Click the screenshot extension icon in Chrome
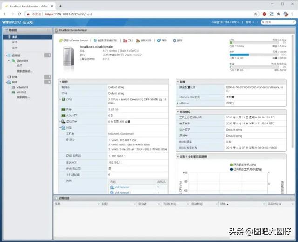 pos(271,14)
